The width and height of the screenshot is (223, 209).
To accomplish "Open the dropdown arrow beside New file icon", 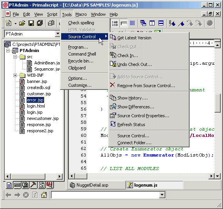I will (15, 24).
